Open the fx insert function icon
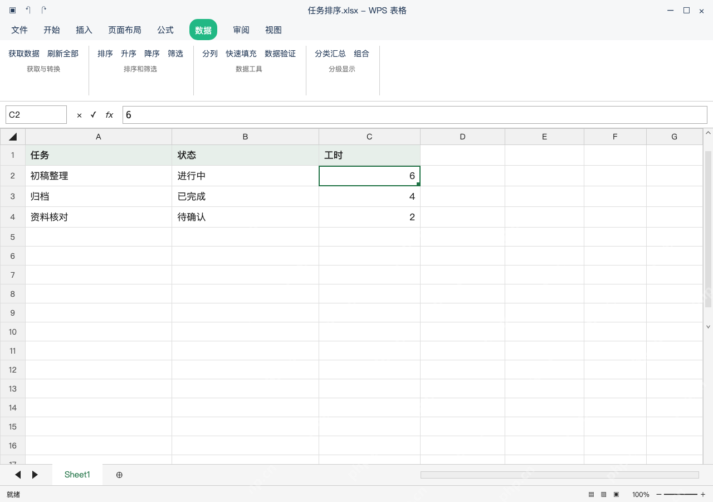Screen dimensions: 713x502 pos(109,115)
